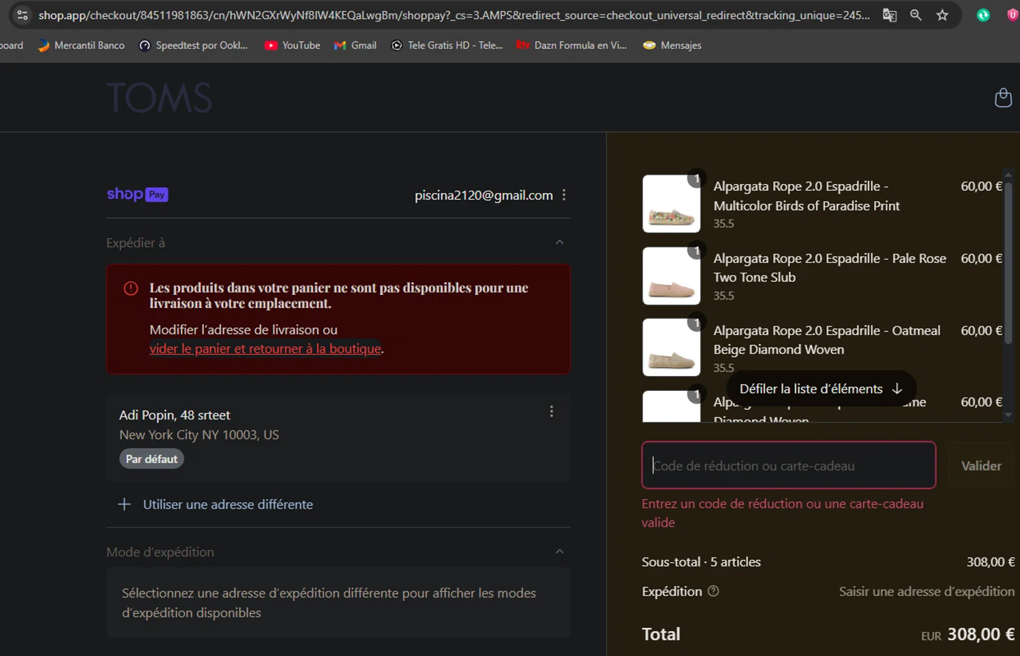This screenshot has width=1020, height=656.
Task: Open the YouTube bookmark
Action: (292, 46)
